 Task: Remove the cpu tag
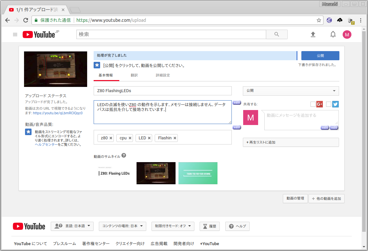tap(130, 138)
